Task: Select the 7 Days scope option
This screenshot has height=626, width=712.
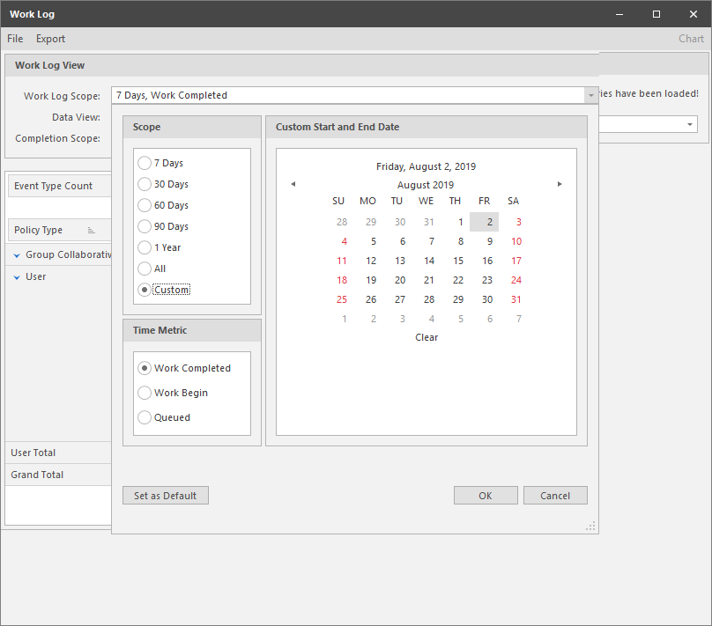Action: 145,163
